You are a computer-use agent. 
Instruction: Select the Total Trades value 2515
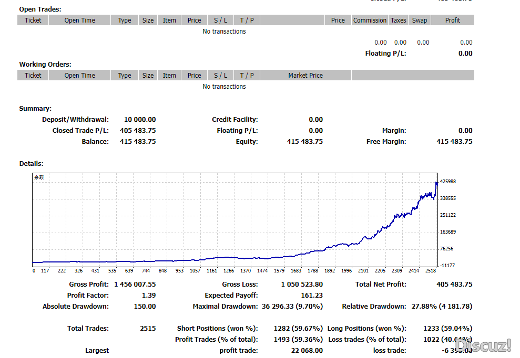pyautogui.click(x=148, y=328)
